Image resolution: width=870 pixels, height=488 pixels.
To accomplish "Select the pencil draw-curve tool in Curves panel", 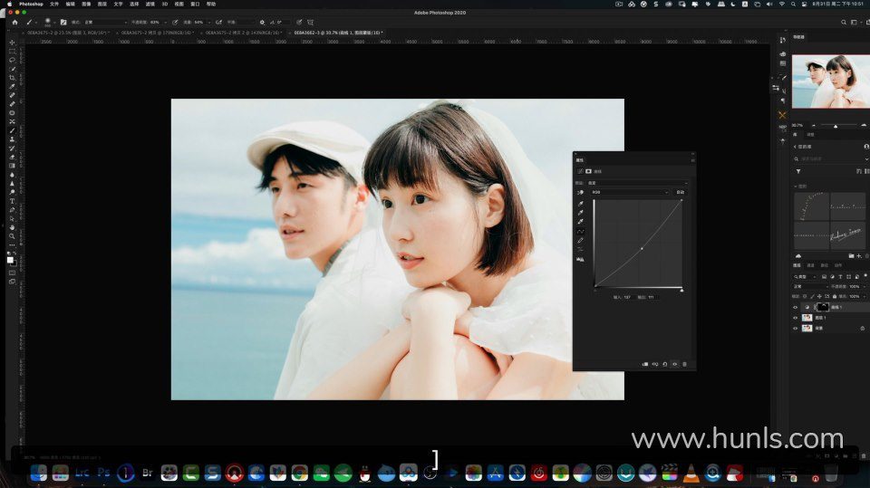I will point(581,240).
